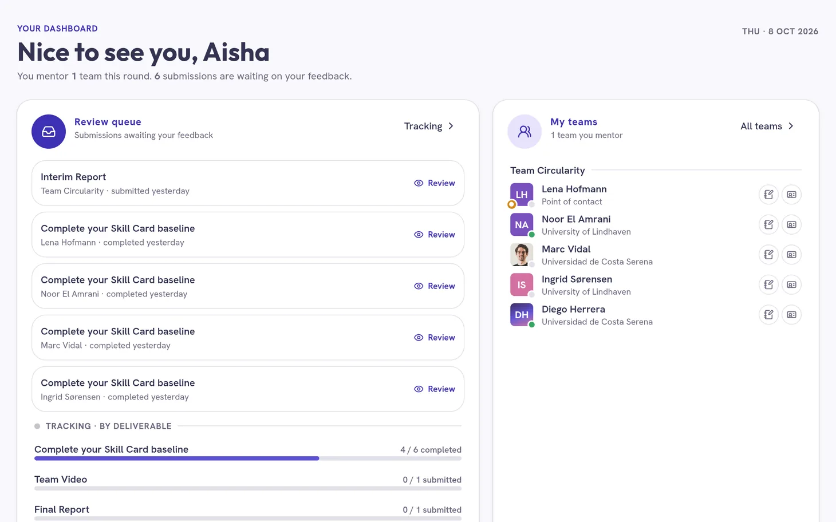Screen dimensions: 836x522
Task: Review the Interim Report submission
Action: [x=435, y=183]
